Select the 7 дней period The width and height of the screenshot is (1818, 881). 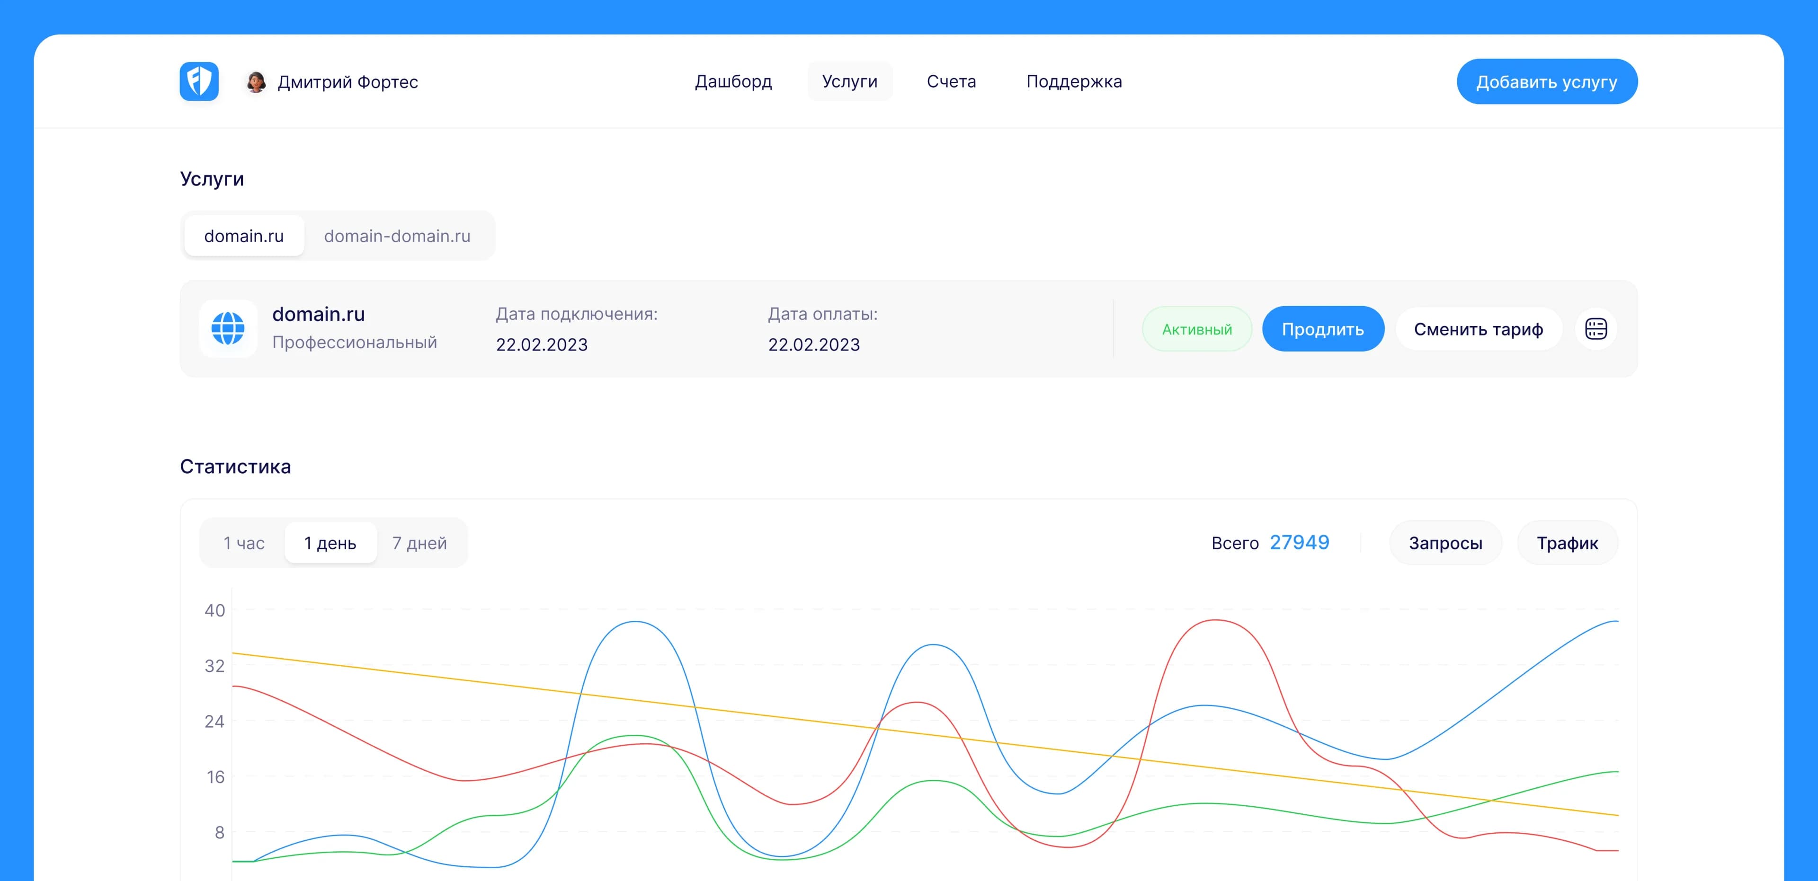point(419,542)
